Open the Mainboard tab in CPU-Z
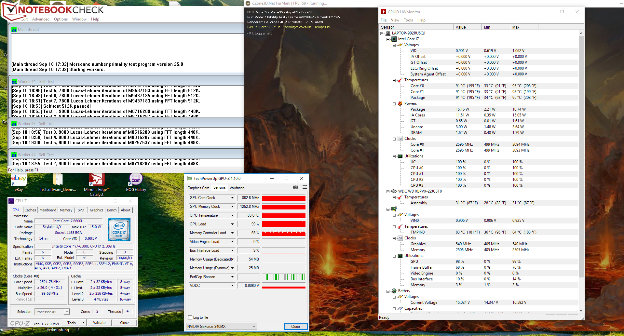 48,210
